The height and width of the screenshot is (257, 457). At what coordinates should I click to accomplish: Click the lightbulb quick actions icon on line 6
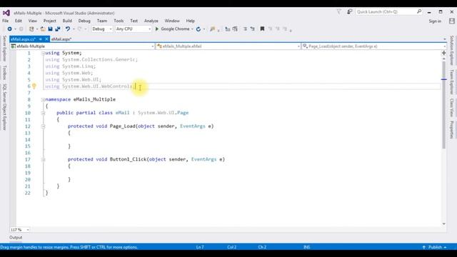tap(34, 86)
